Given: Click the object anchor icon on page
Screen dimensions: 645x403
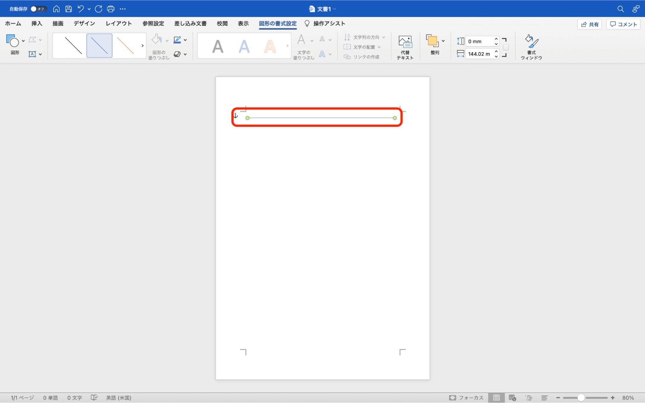Looking at the screenshot, I should click(x=236, y=115).
